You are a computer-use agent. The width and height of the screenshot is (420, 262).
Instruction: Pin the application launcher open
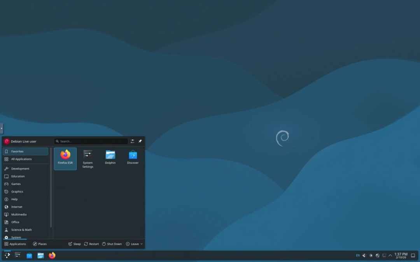click(140, 141)
